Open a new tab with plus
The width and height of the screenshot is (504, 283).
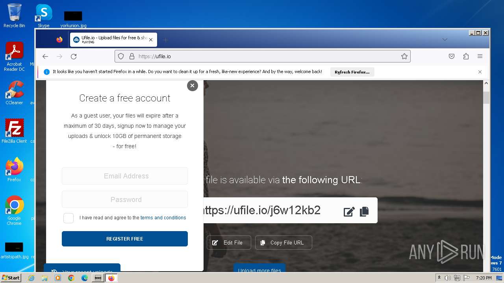166,40
